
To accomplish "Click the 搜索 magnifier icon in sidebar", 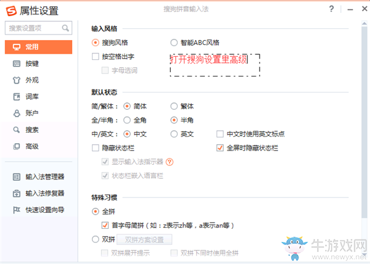I will 17,130.
